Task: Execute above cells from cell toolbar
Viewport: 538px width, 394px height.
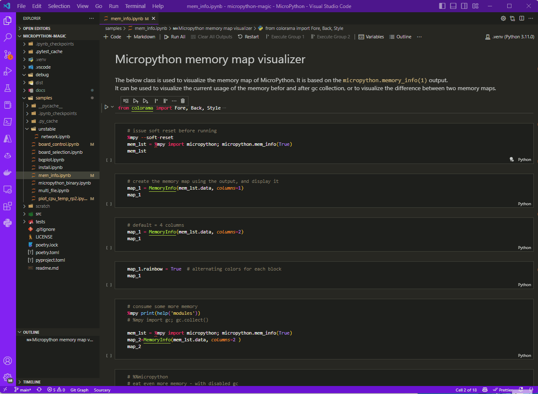Action: point(136,101)
